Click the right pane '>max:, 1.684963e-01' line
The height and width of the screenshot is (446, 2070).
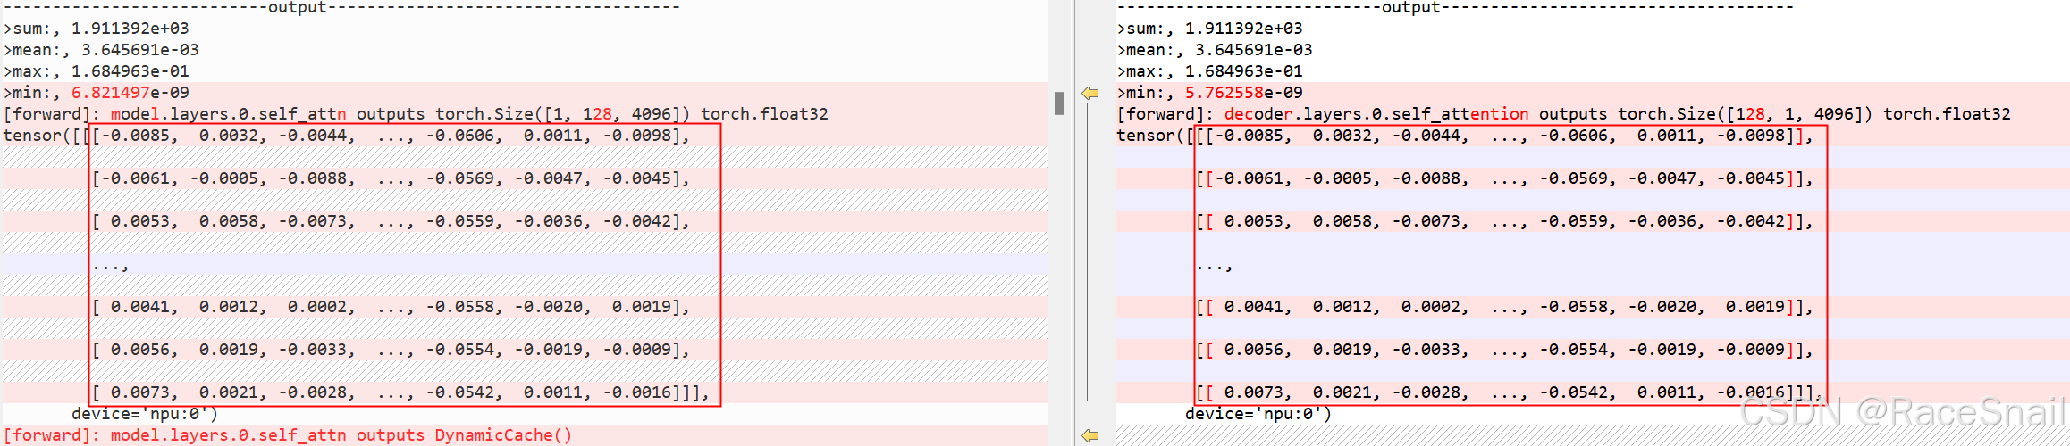click(x=1210, y=71)
